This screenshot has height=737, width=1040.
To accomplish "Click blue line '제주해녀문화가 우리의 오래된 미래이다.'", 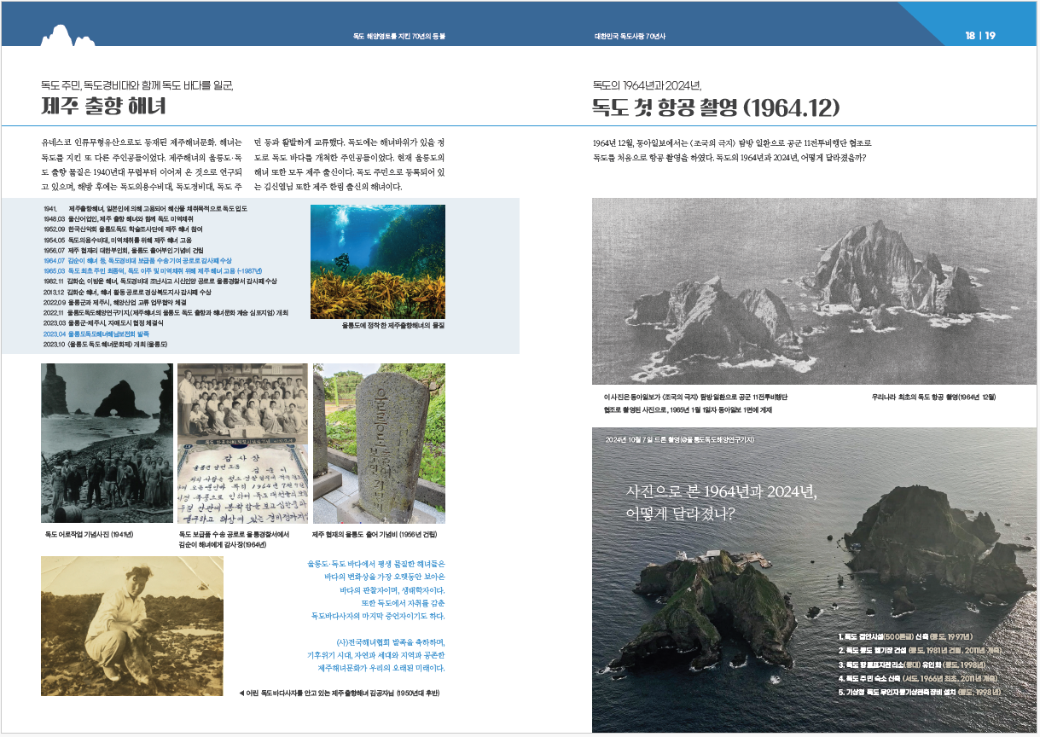I will 381,667.
